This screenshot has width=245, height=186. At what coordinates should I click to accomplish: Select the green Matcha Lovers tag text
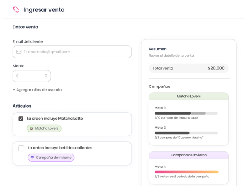click(x=48, y=128)
